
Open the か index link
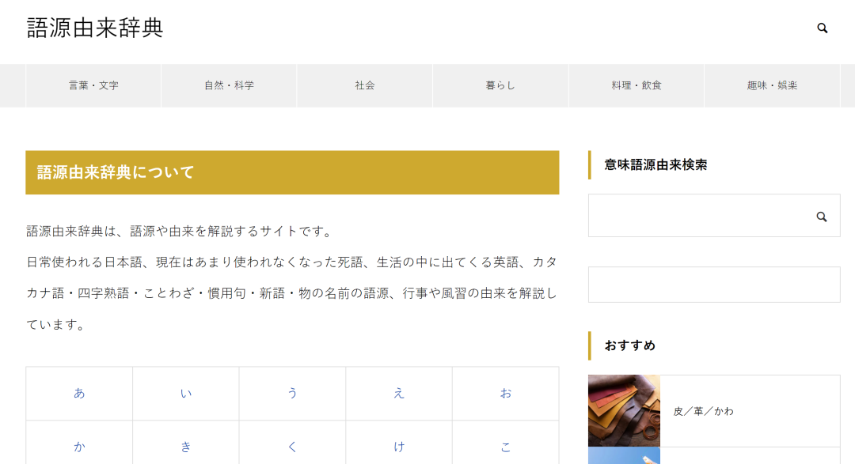point(80,447)
